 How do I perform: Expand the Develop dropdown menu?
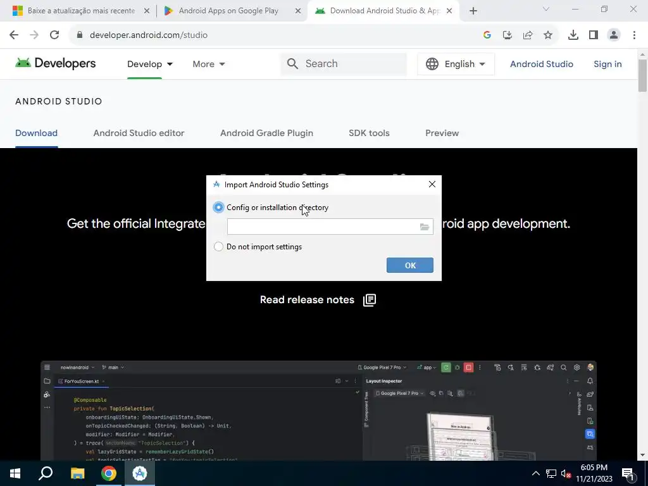point(150,64)
